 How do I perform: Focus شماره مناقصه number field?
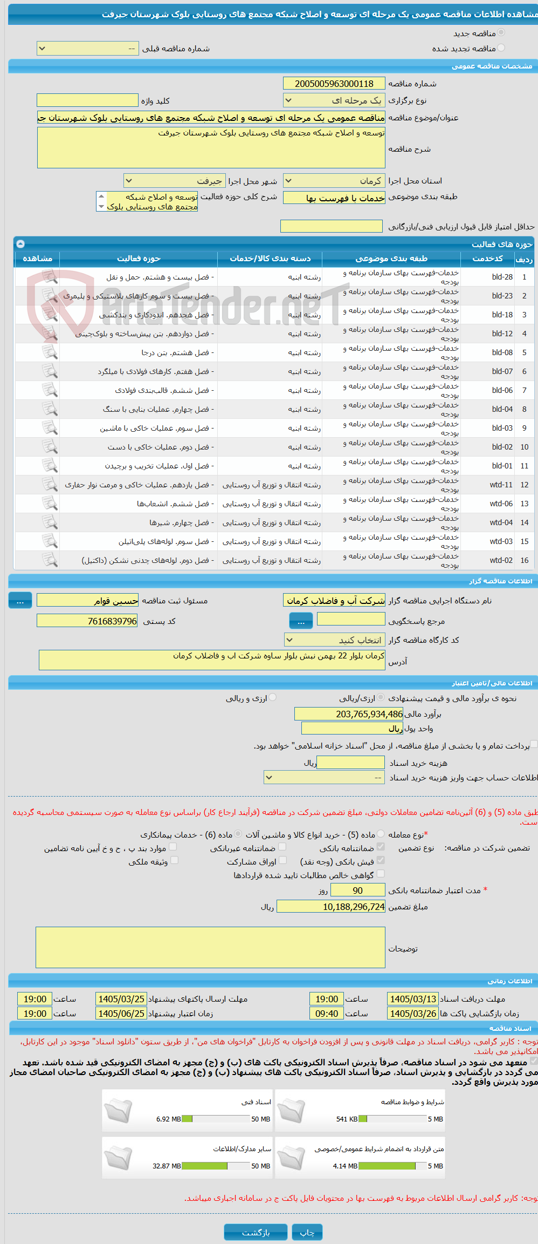(x=334, y=84)
